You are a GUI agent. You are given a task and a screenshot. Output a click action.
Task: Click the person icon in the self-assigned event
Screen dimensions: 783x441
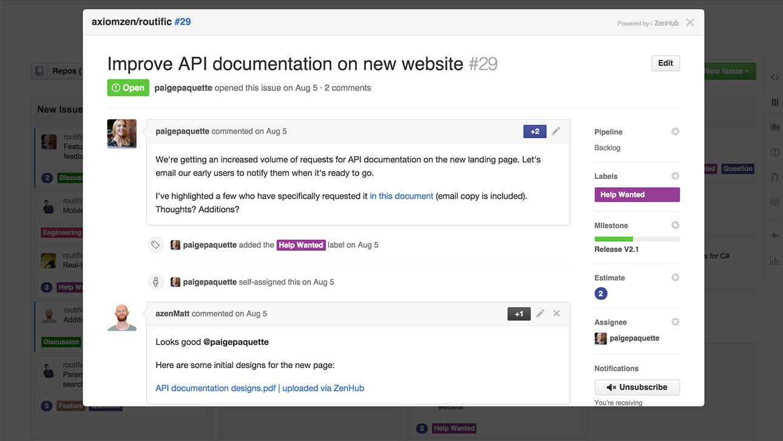coord(156,282)
